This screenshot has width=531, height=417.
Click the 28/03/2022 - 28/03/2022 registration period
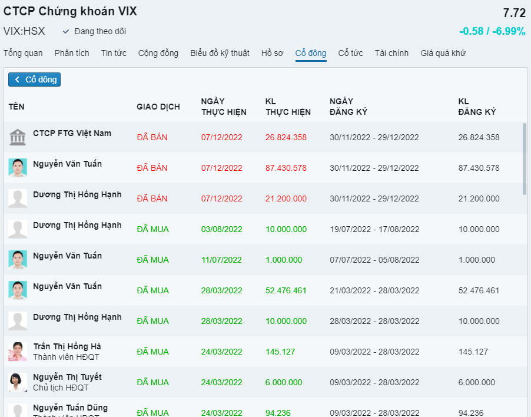coord(374,321)
